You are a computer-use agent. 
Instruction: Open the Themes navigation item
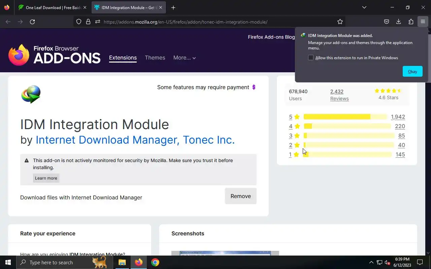(155, 57)
